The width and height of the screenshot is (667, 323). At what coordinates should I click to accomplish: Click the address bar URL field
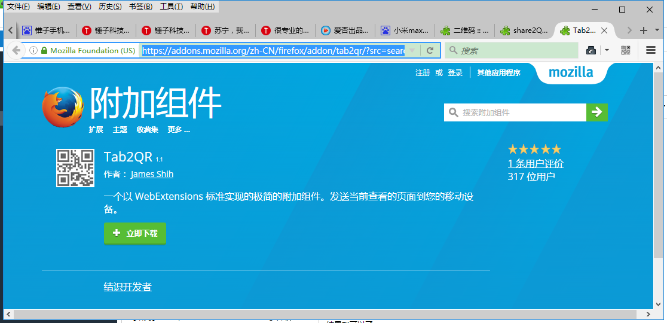(274, 50)
